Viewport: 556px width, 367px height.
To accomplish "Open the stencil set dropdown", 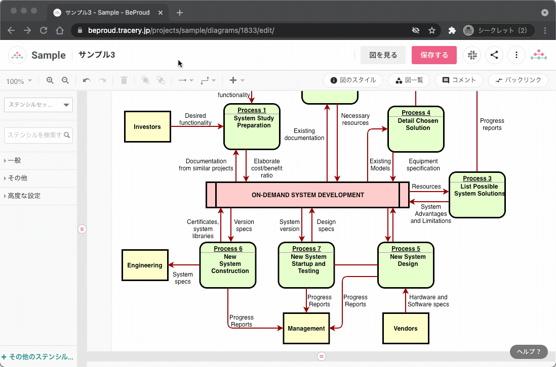I will tap(38, 105).
